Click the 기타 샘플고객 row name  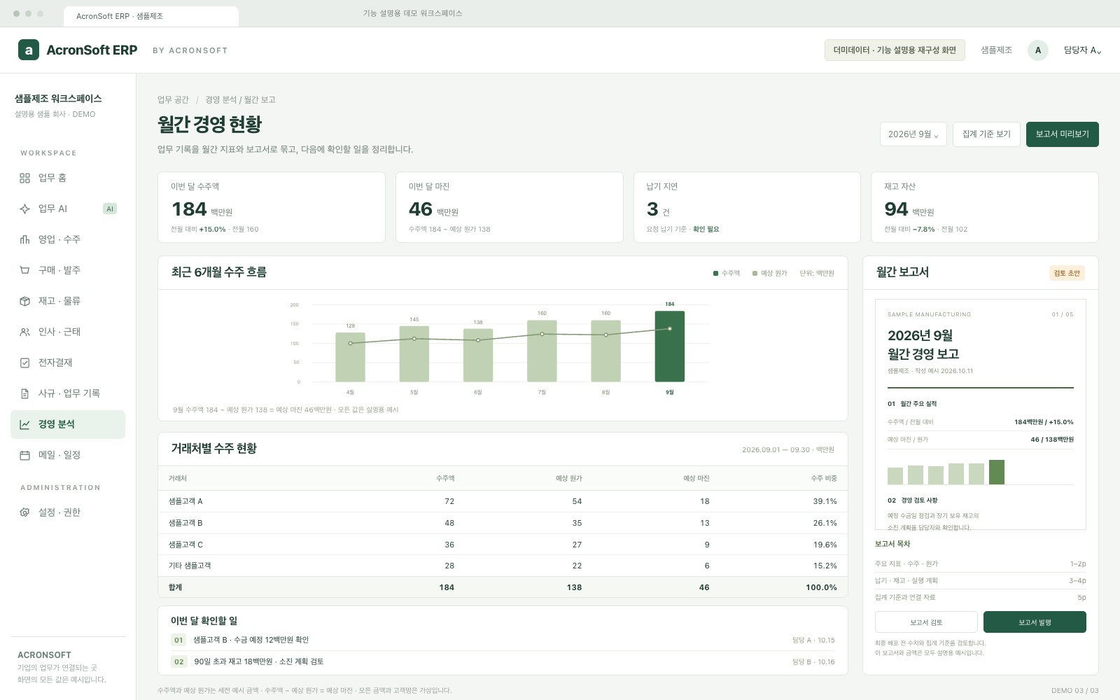click(x=190, y=566)
